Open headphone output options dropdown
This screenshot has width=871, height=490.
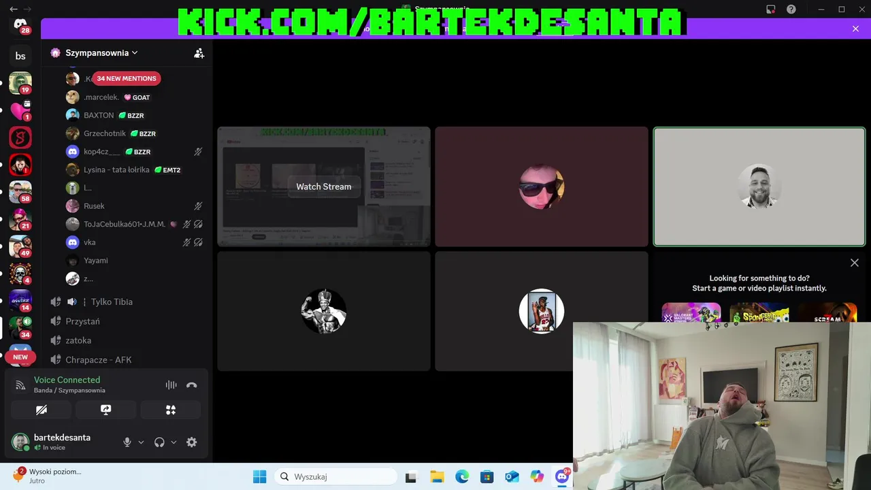tap(174, 442)
